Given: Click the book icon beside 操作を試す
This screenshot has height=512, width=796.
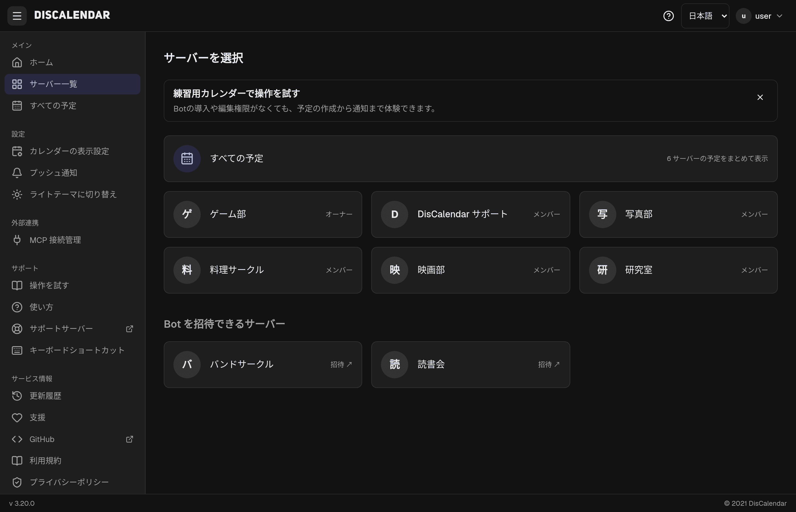Looking at the screenshot, I should coord(17,286).
